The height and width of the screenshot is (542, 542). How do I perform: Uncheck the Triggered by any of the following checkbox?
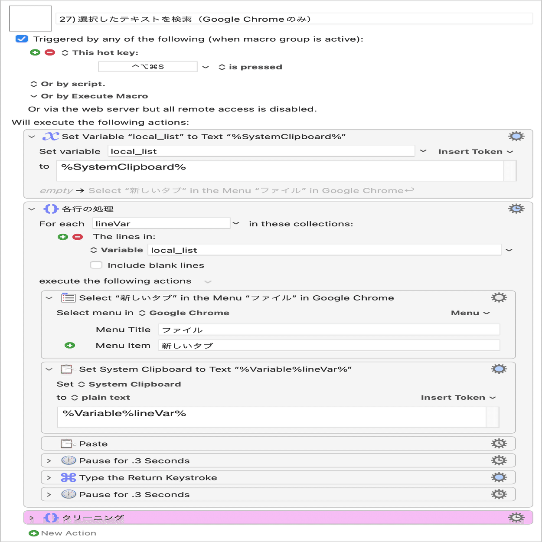21,39
